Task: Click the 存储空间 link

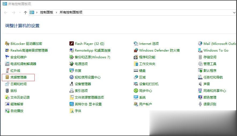Action: coord(210,57)
